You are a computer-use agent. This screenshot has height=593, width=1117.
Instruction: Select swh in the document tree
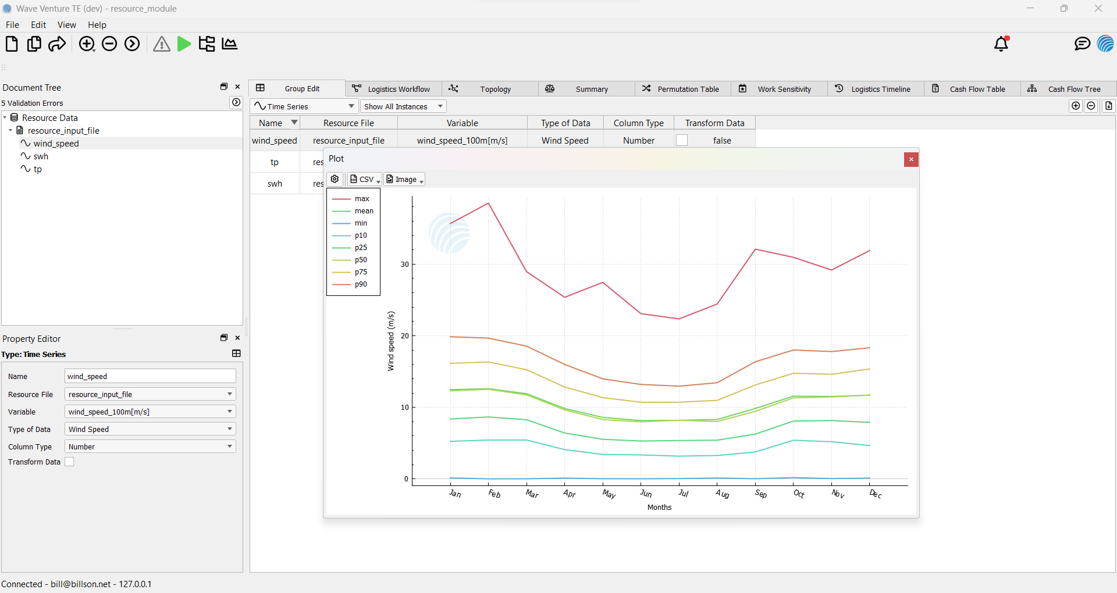[x=41, y=156]
